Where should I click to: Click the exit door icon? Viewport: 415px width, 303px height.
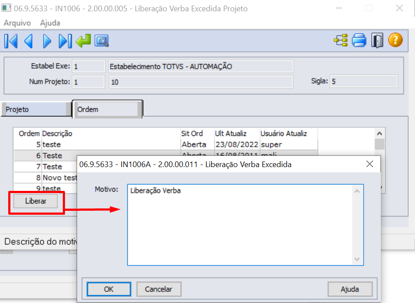tap(377, 40)
